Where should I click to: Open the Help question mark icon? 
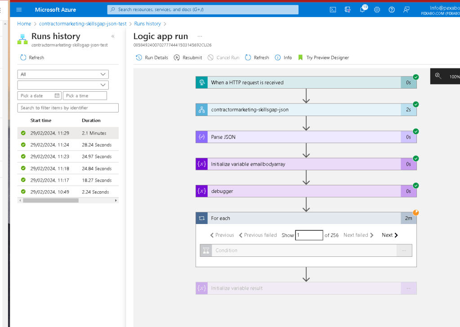(392, 10)
